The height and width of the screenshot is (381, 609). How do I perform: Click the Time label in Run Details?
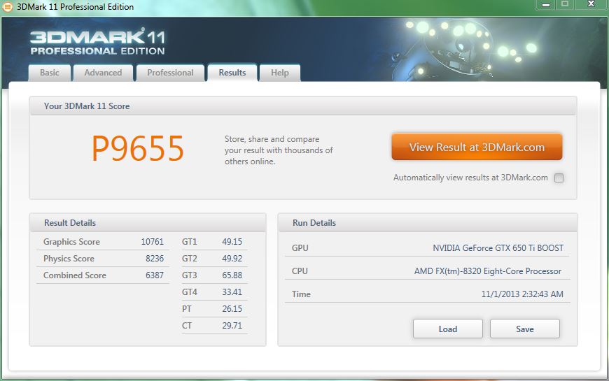(x=301, y=294)
